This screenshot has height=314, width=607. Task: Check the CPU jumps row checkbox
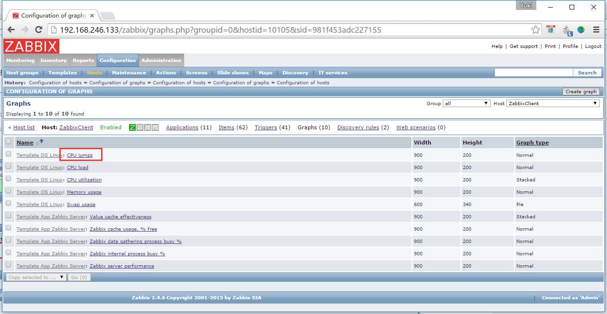[x=8, y=154]
